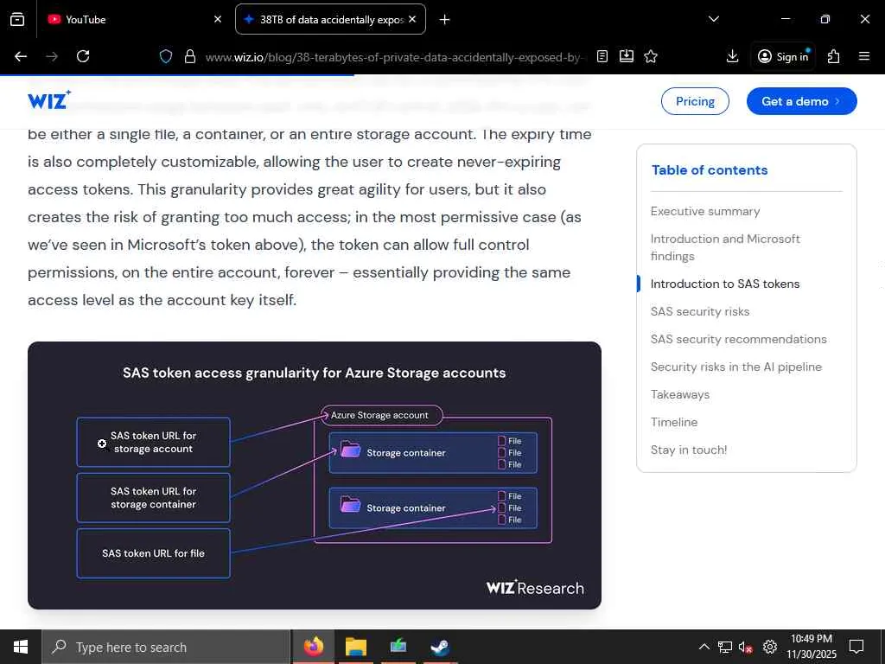The height and width of the screenshot is (664, 885).
Task: Show hidden system tray icons
Action: (704, 647)
